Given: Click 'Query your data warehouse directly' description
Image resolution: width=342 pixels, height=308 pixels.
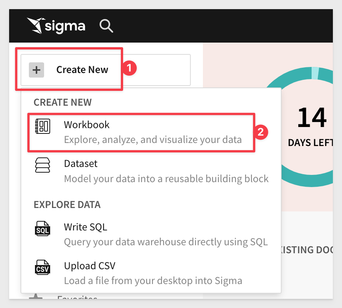Looking at the screenshot, I should (x=166, y=242).
